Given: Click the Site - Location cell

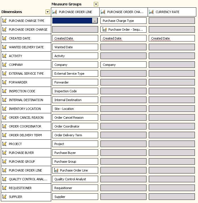Looking at the screenshot, I should (x=75, y=109).
